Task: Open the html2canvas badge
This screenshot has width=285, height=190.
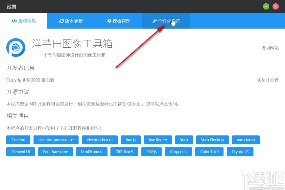Action: 91,152
